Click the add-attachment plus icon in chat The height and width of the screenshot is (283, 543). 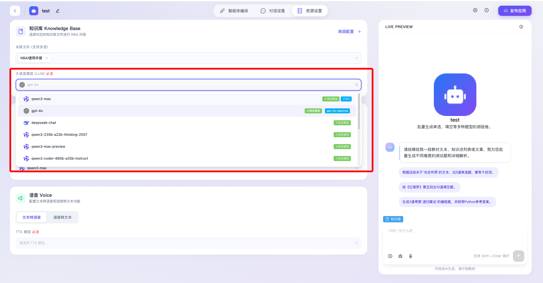pos(390,256)
